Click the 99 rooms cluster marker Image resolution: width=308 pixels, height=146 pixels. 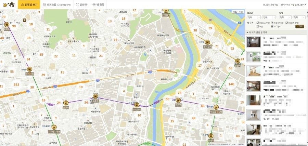[x=14, y=26]
